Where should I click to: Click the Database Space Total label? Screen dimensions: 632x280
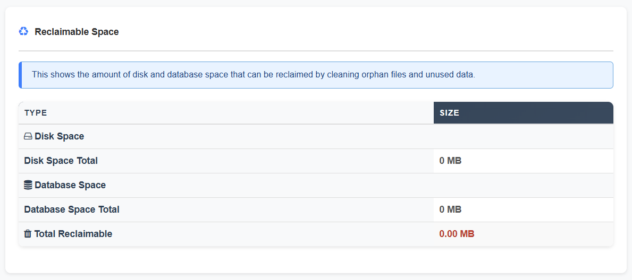tap(72, 209)
